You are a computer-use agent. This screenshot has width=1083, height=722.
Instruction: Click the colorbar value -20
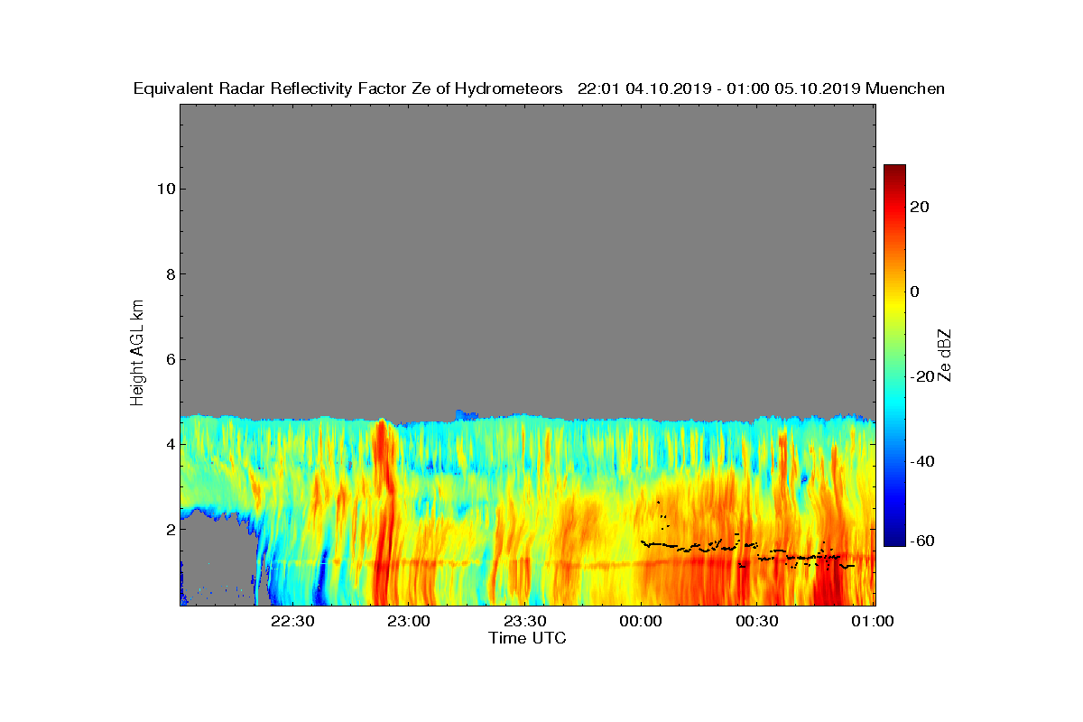pyautogui.click(x=922, y=376)
